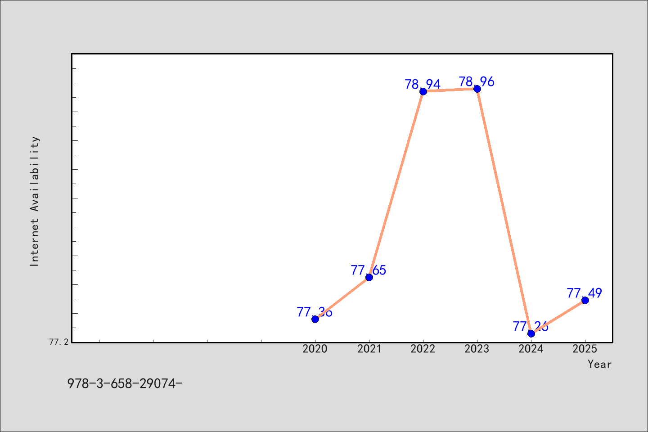Click the 2020 x-axis tick label
Viewport: 648px width, 432px height.
pyautogui.click(x=315, y=349)
